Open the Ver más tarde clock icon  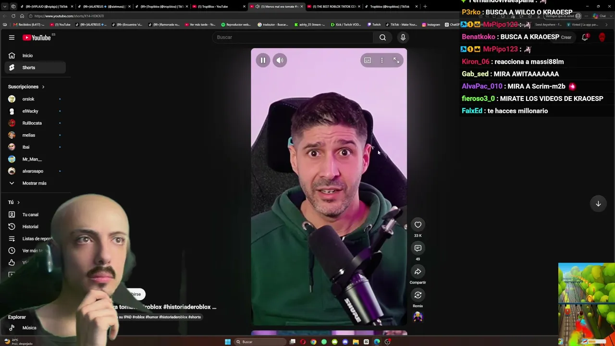coord(12,250)
